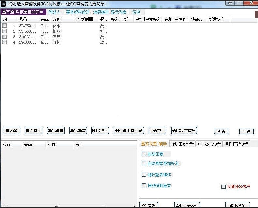Open the ADSL拨号设置 tab
The image size is (258, 208).
click(x=209, y=144)
